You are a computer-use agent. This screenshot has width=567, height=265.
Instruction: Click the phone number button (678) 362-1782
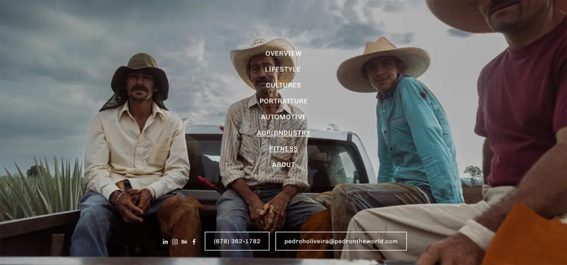(237, 241)
